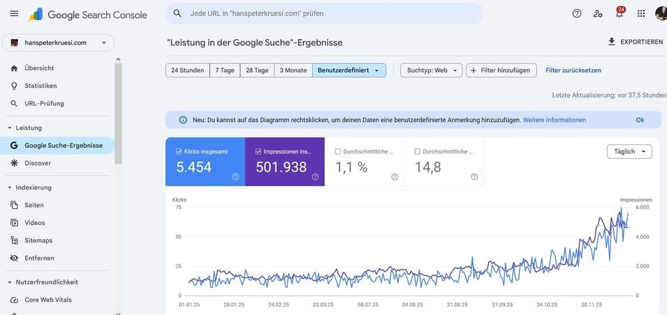Click the 5.454 clicks total value
Image resolution: width=667 pixels, height=315 pixels.
pyautogui.click(x=194, y=167)
